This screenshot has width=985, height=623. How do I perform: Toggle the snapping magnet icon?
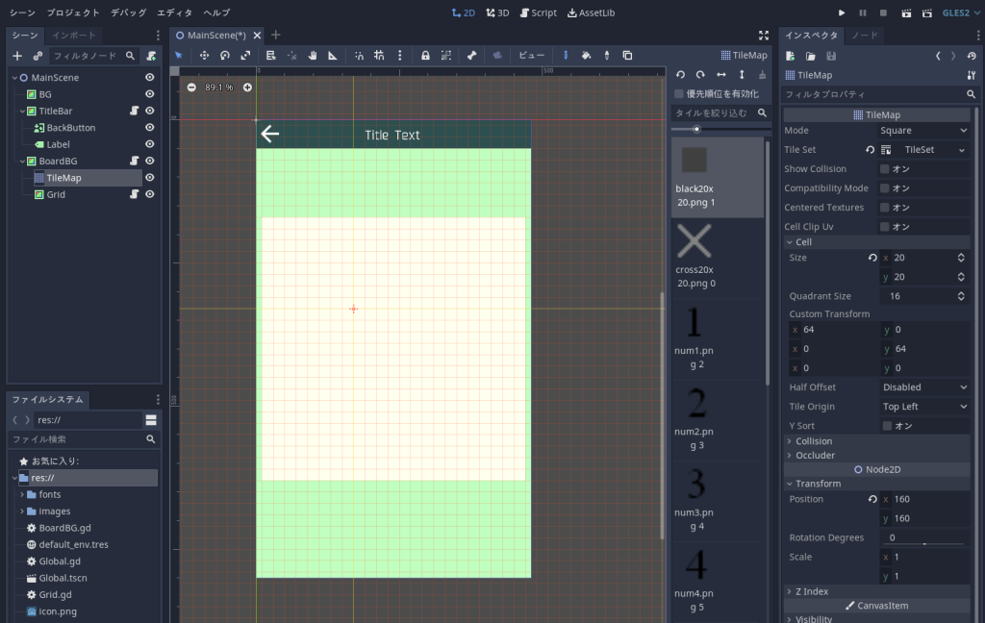click(x=358, y=55)
